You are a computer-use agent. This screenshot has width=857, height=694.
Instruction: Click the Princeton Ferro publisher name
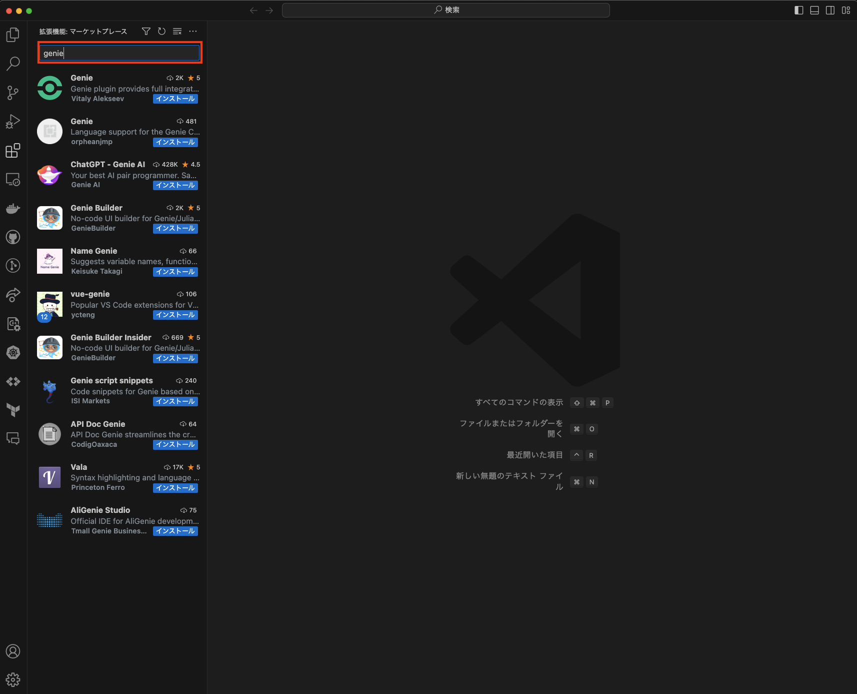click(98, 488)
